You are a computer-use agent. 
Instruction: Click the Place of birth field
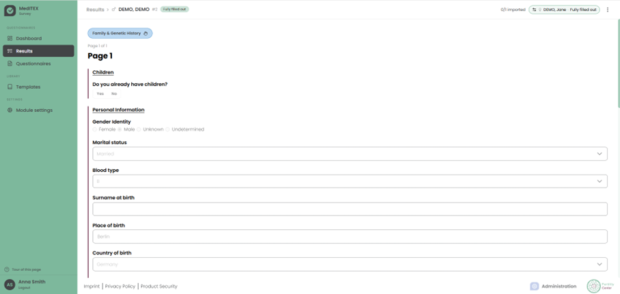pos(350,237)
